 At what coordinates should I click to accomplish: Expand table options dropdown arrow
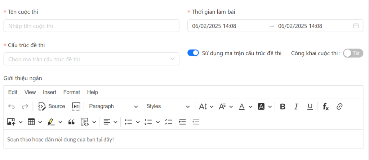point(40,122)
